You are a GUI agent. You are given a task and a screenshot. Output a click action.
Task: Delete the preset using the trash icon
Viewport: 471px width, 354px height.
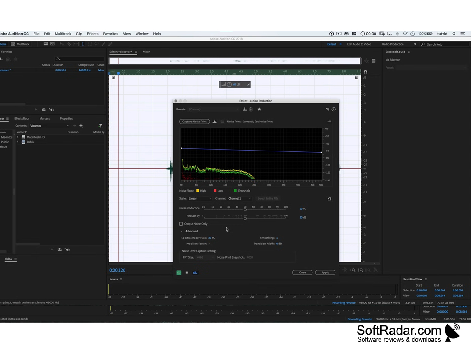click(x=251, y=109)
